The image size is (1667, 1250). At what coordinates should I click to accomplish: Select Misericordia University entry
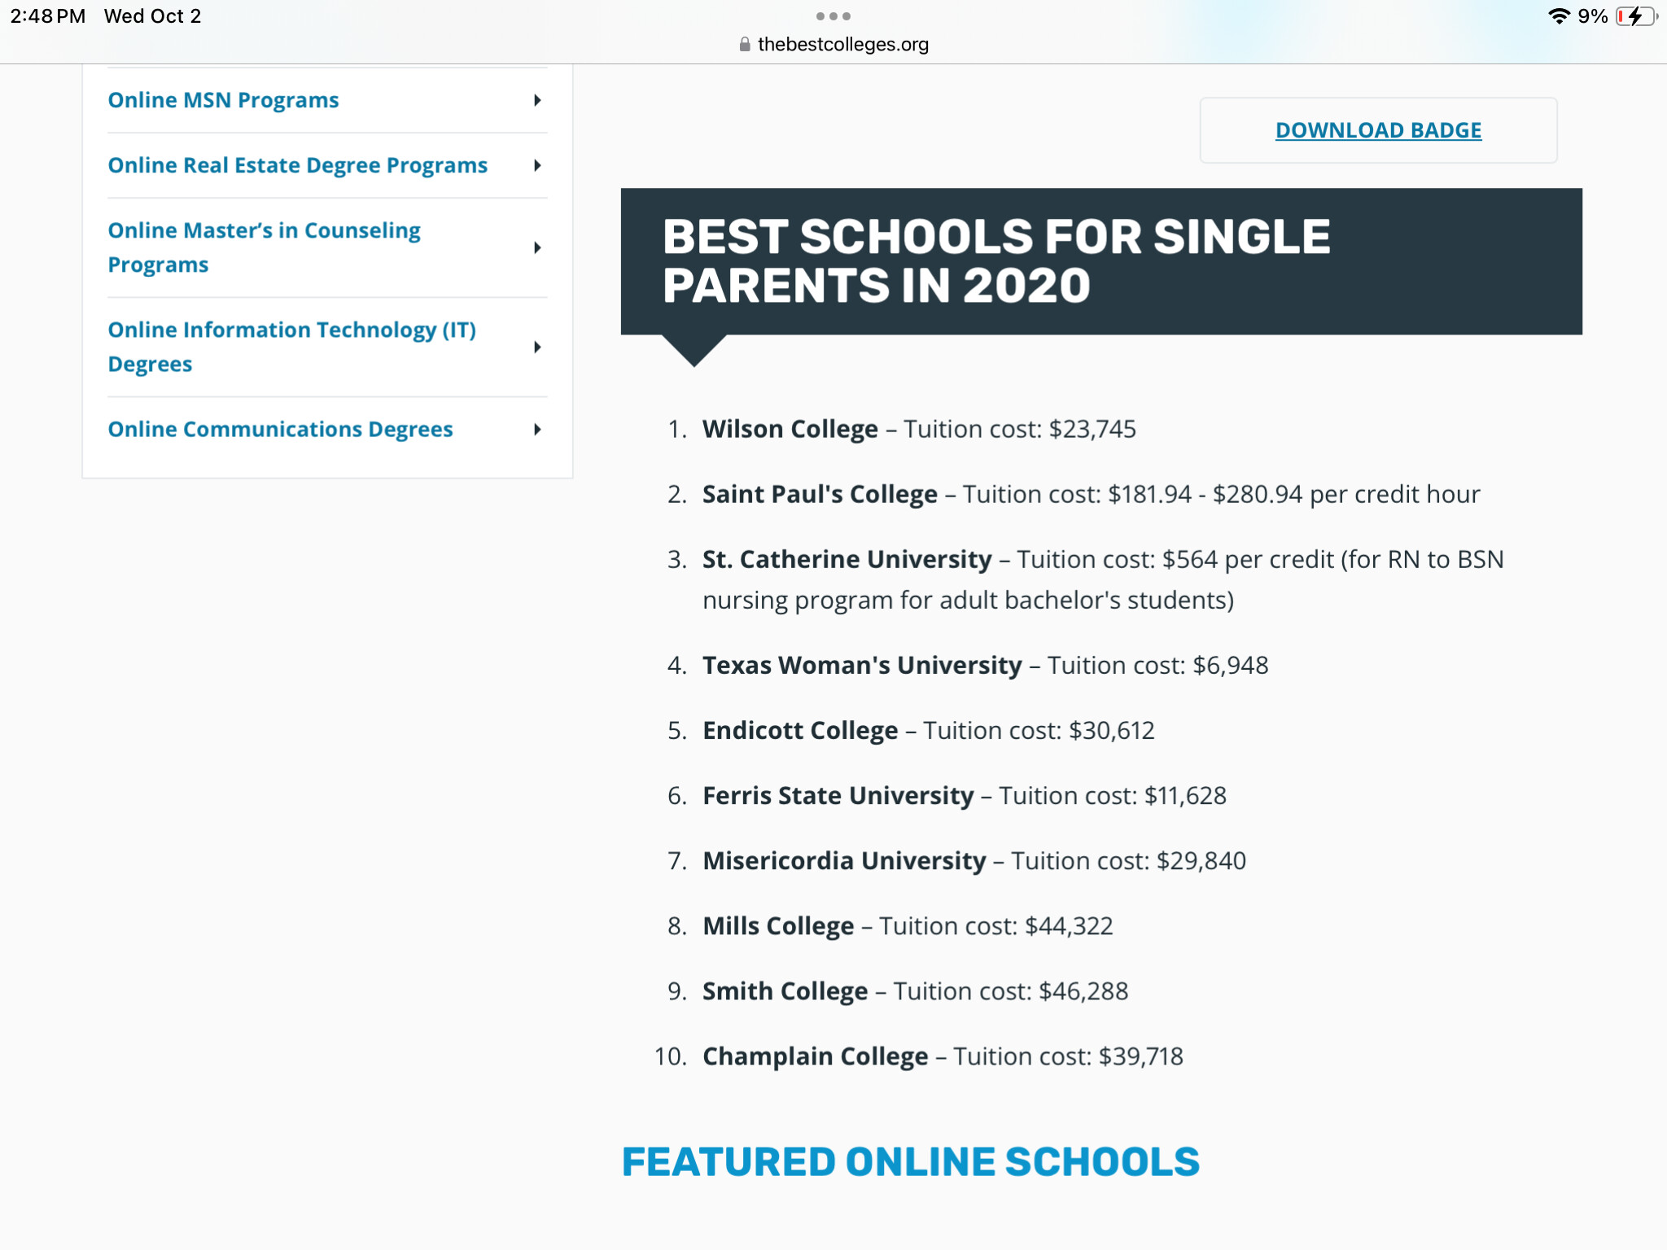click(844, 860)
